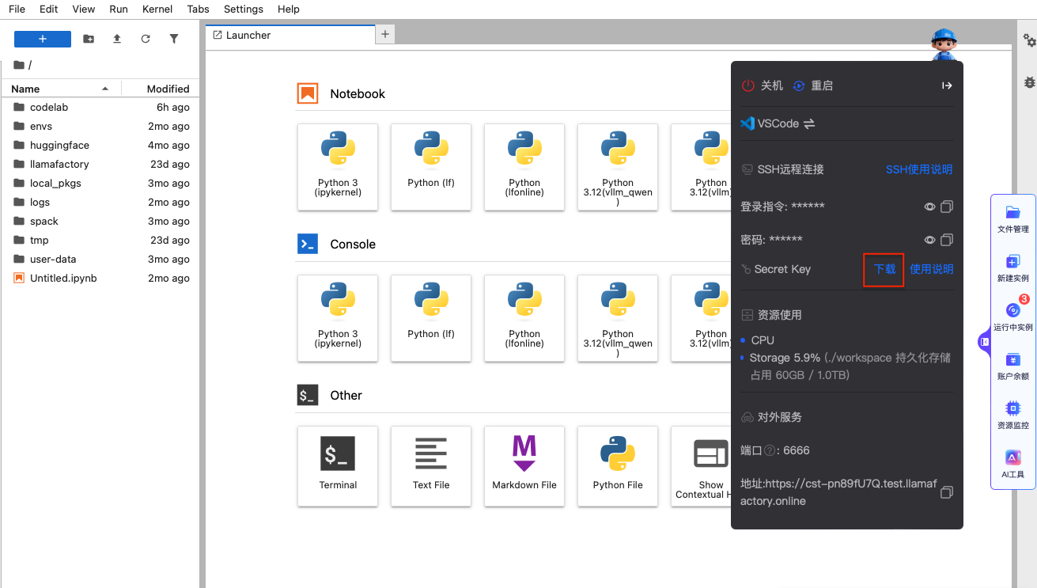The width and height of the screenshot is (1037, 588).
Task: Show the hidden 密码 using the eye icon
Action: (930, 240)
